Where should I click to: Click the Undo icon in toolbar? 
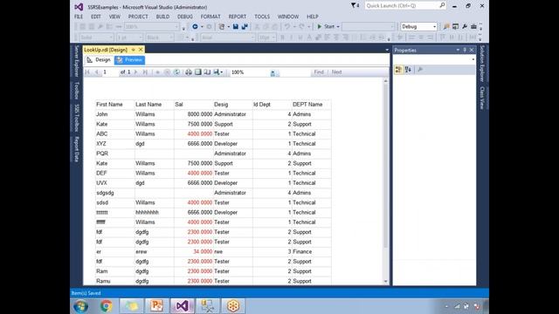[x=287, y=27]
